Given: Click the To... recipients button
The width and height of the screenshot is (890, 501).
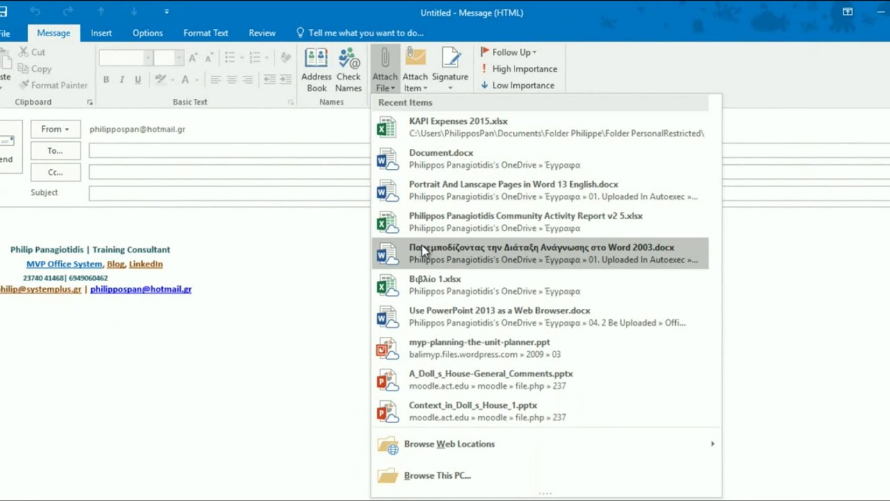Looking at the screenshot, I should click(x=55, y=150).
